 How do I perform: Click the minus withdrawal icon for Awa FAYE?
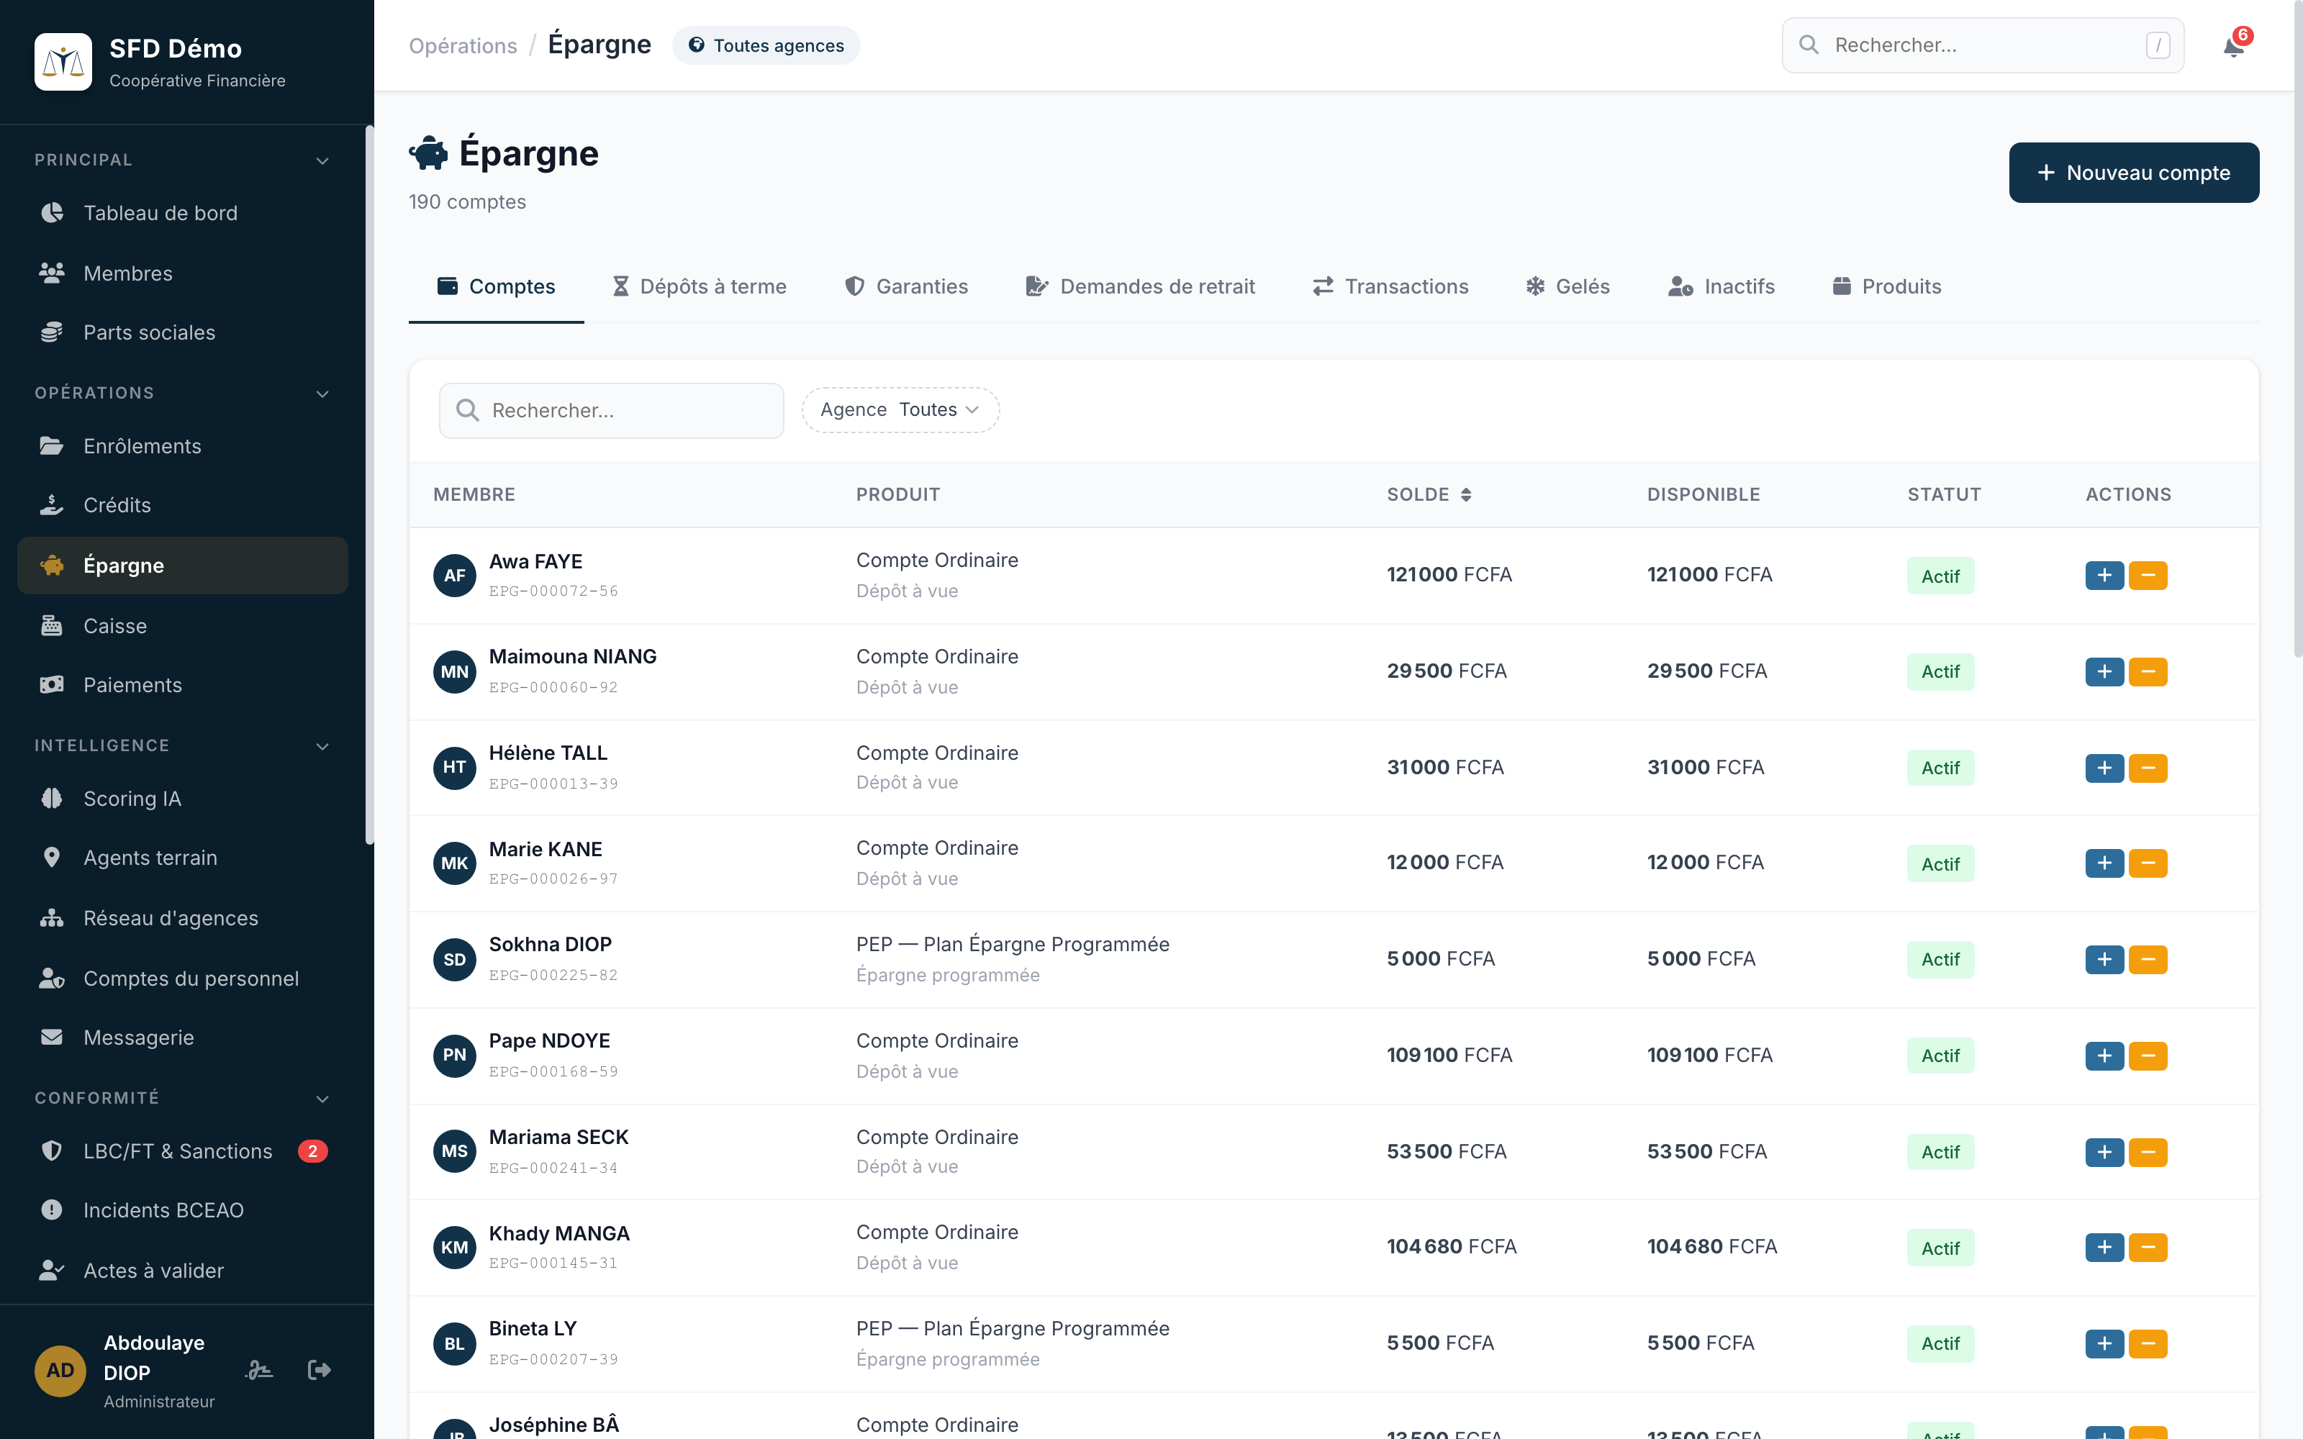(2148, 575)
